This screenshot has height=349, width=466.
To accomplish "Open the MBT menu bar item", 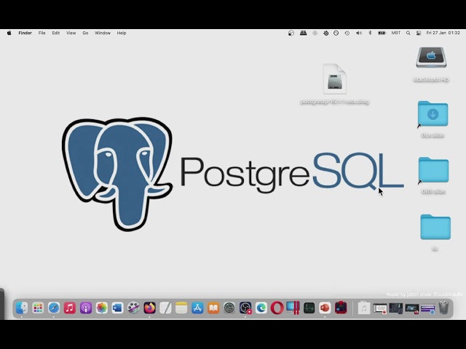I will click(396, 33).
